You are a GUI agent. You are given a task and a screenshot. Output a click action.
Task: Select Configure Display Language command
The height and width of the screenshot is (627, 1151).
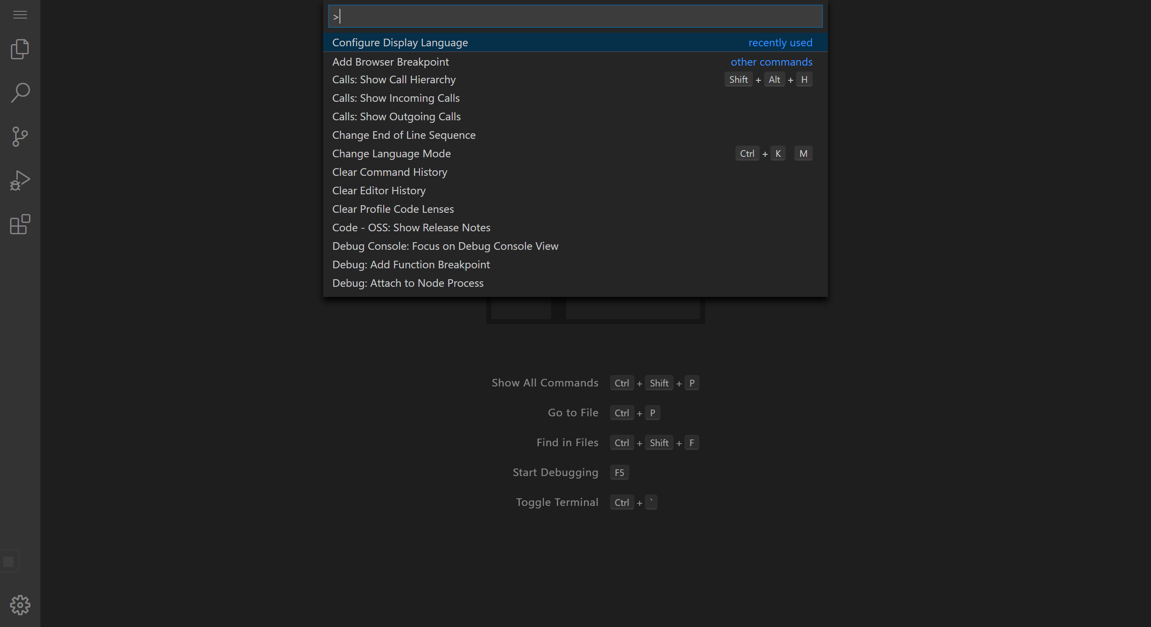pos(400,42)
